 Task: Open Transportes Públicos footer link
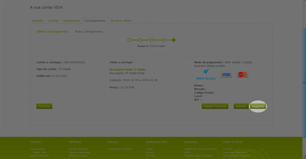point(119,149)
